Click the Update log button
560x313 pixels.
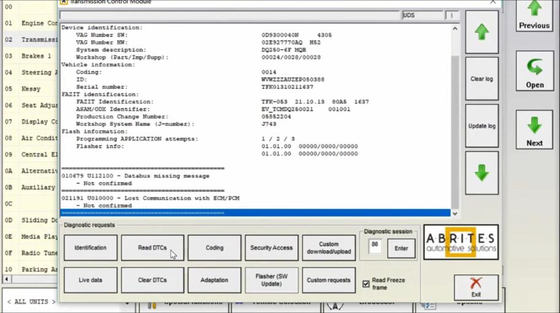pyautogui.click(x=481, y=126)
